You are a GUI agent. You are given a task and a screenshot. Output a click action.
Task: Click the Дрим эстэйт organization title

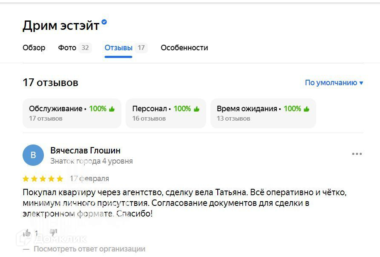coord(60,26)
